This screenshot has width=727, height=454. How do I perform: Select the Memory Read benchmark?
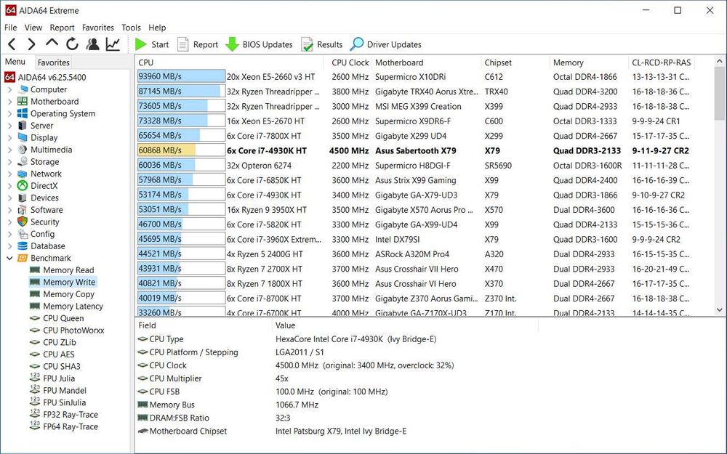coord(62,270)
